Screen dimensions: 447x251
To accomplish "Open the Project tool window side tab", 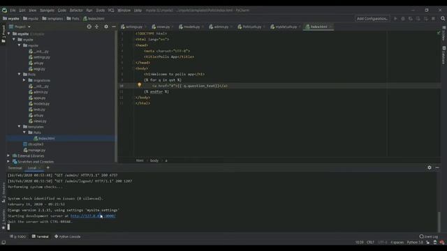I will (3, 33).
